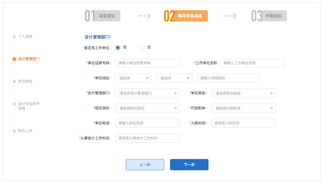Viewport: 323px width, 183px height.
Task: Expand the 行政职务 dropdown
Action: (x=243, y=108)
